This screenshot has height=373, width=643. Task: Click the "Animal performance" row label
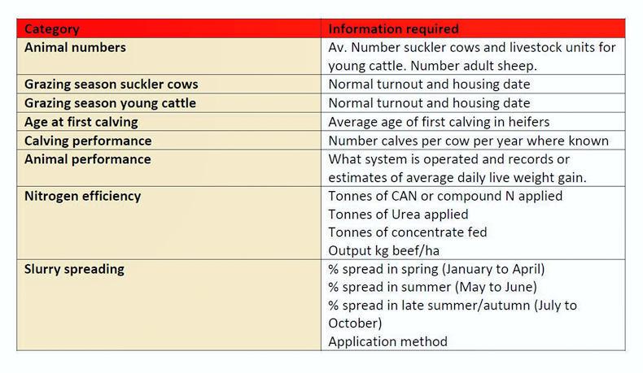[x=87, y=159]
